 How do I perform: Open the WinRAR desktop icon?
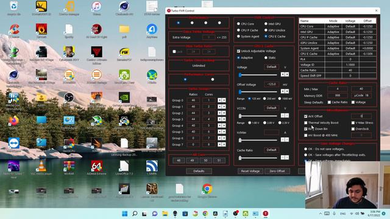coord(69,166)
